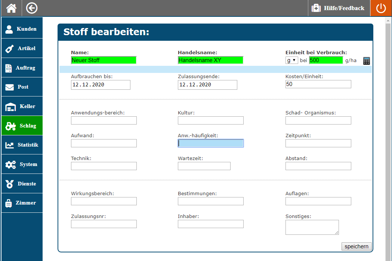Open the Zimmer luggage menu item

click(22, 203)
